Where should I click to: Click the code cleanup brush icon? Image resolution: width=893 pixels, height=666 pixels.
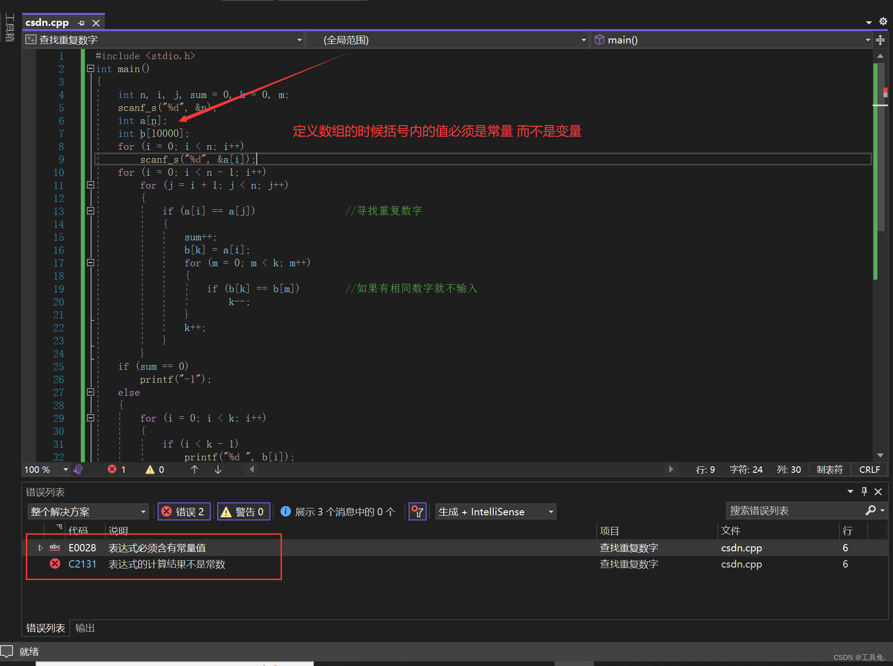tap(78, 470)
